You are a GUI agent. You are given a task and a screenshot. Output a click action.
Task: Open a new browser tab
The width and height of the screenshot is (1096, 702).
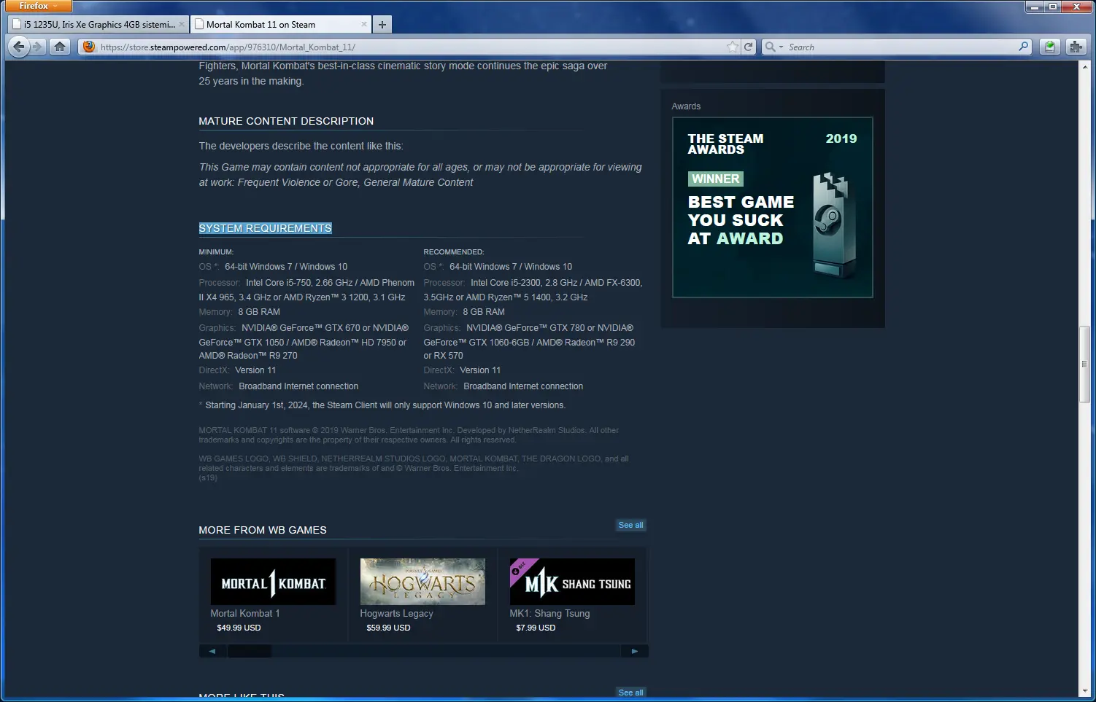382,24
